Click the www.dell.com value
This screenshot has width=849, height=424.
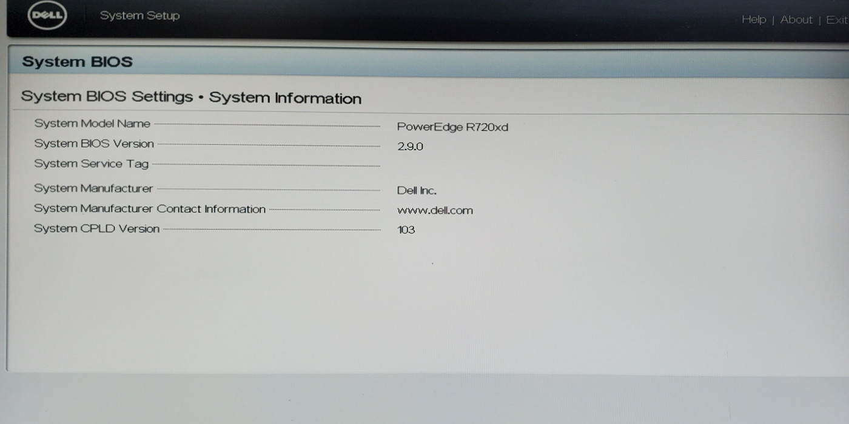[x=435, y=211]
